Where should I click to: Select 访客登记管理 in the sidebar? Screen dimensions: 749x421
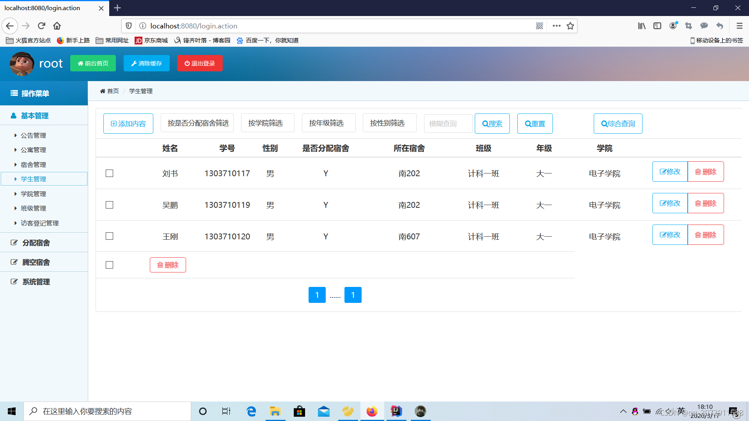39,223
